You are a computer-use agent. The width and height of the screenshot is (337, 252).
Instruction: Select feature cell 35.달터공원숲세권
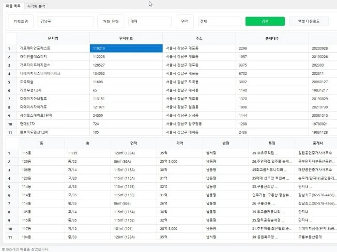point(272,220)
